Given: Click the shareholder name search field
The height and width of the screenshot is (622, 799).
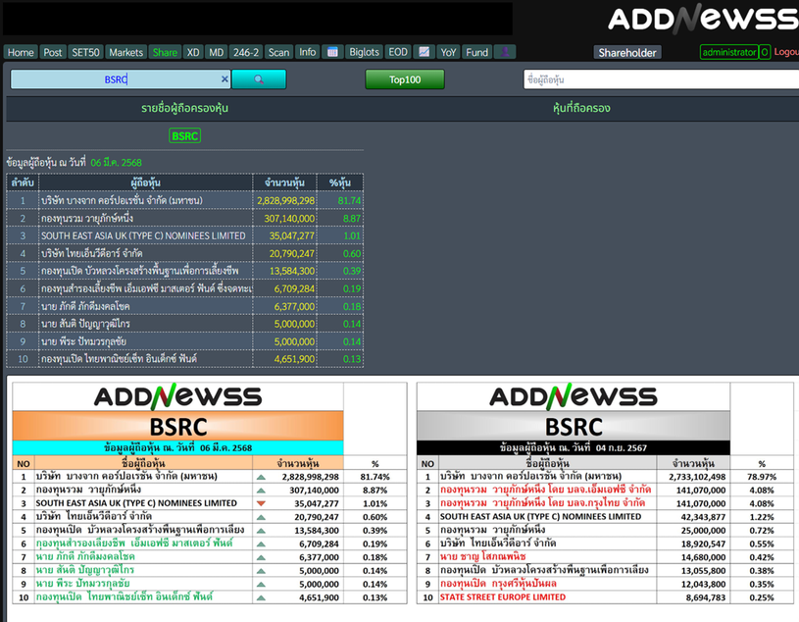Looking at the screenshot, I should click(659, 79).
